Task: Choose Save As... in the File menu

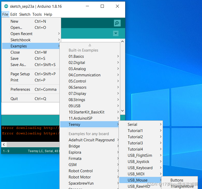Action: [31, 65]
